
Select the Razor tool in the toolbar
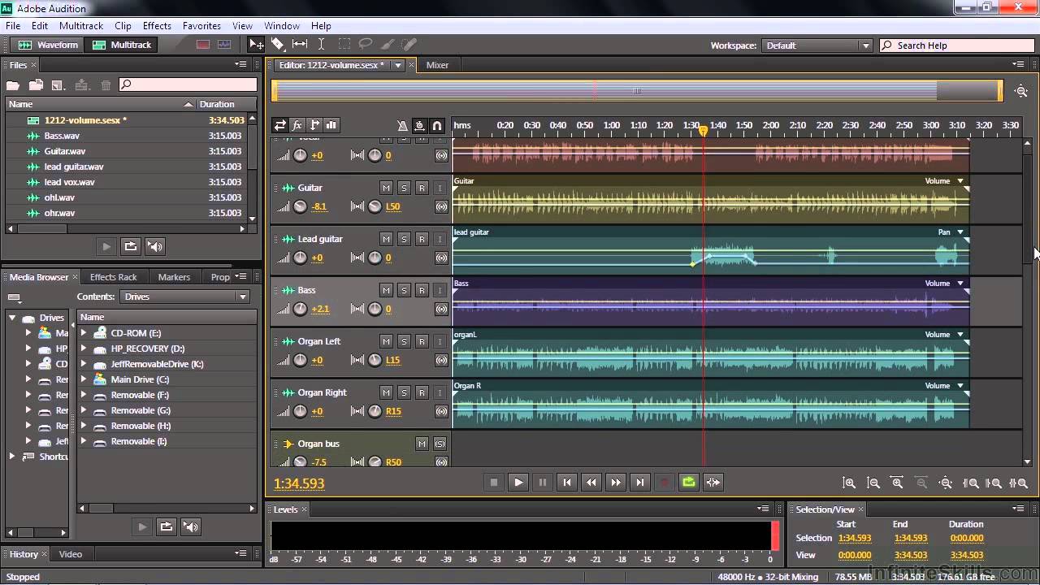point(278,45)
